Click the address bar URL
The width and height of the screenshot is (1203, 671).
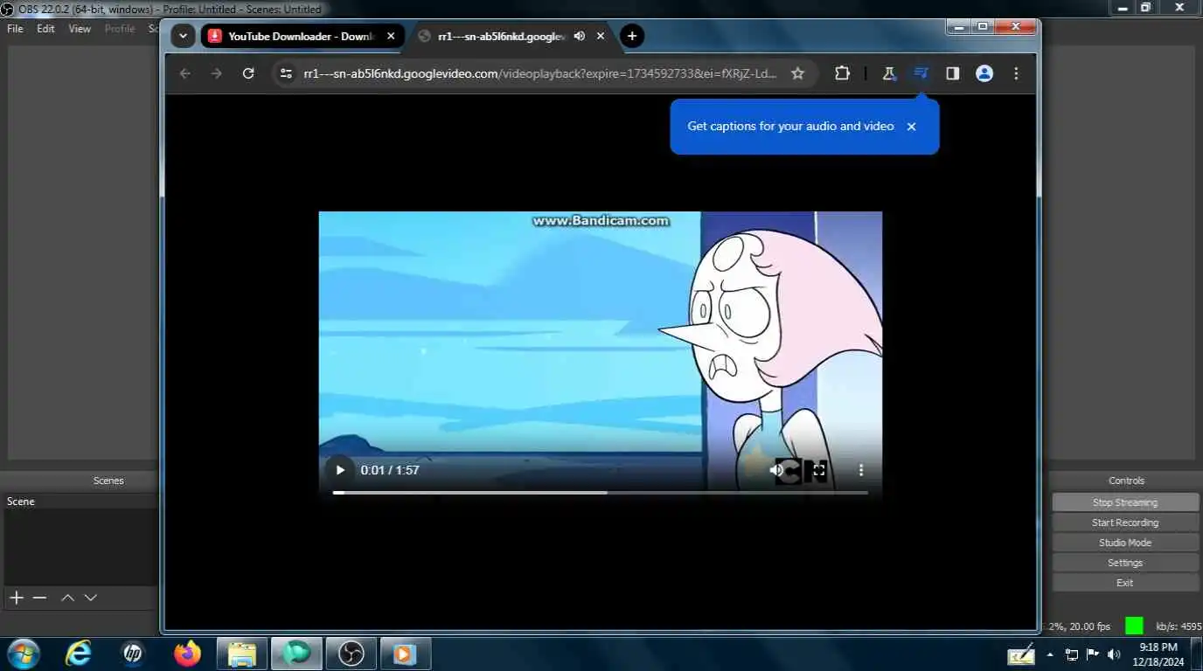click(540, 73)
